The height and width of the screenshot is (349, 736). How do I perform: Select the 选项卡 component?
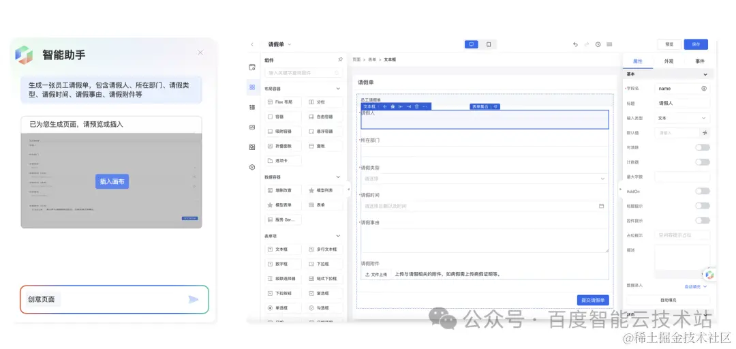283,161
